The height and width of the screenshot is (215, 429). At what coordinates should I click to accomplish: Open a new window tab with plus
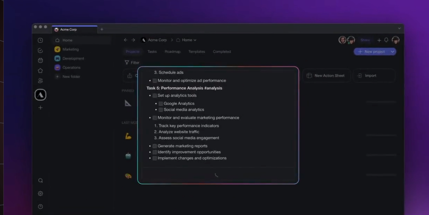click(102, 29)
